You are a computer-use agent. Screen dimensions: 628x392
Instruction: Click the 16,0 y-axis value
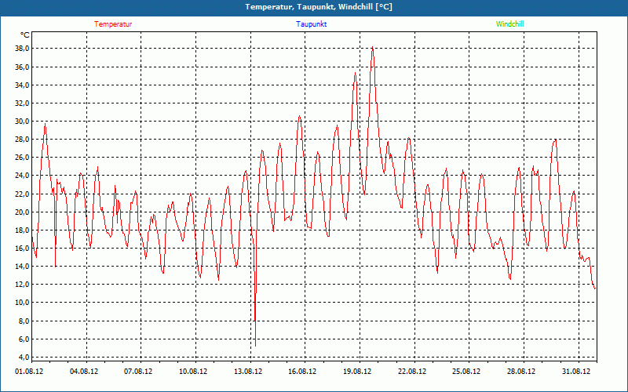22,248
